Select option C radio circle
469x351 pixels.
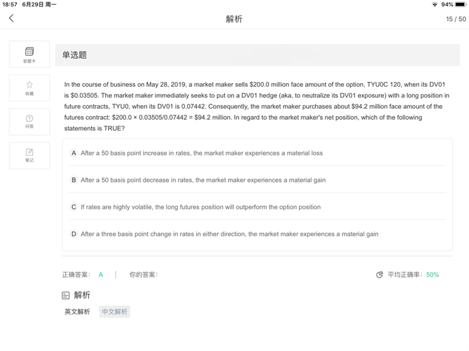tap(74, 207)
